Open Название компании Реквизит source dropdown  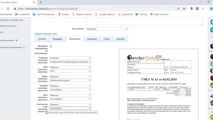tap(70, 58)
